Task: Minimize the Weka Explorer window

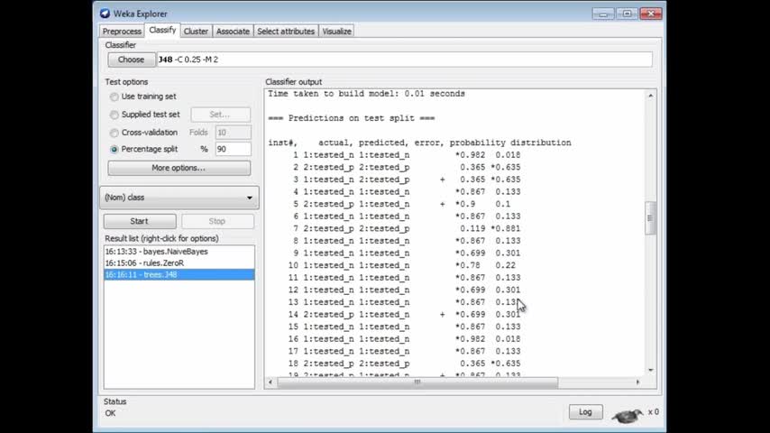Action: (x=603, y=14)
